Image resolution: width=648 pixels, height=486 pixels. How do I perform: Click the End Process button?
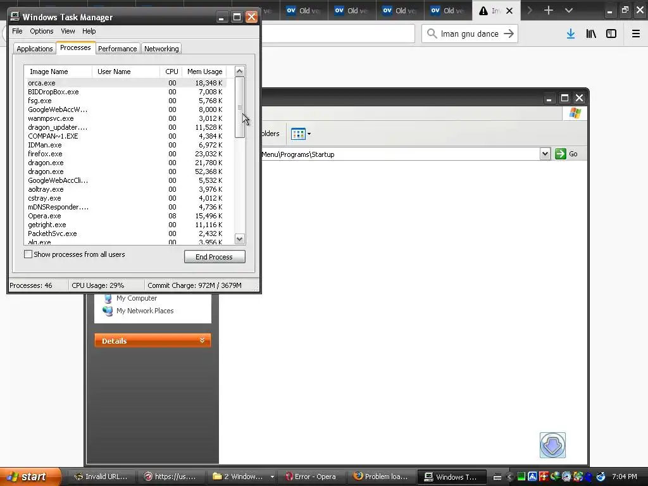pyautogui.click(x=215, y=257)
